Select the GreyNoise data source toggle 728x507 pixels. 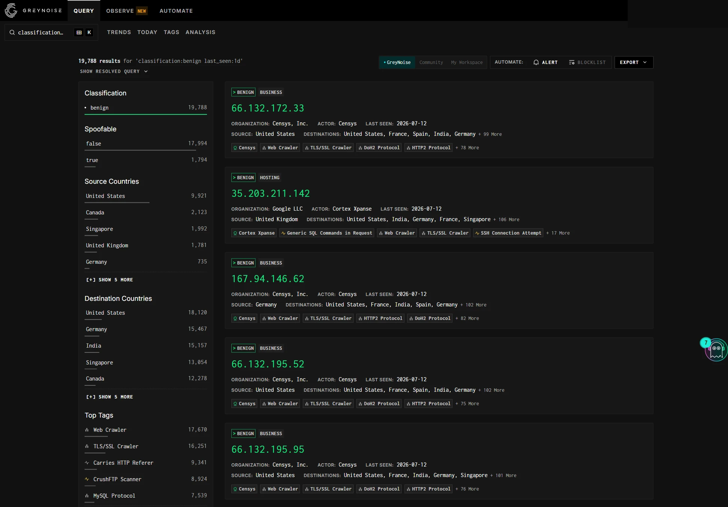pyautogui.click(x=397, y=62)
